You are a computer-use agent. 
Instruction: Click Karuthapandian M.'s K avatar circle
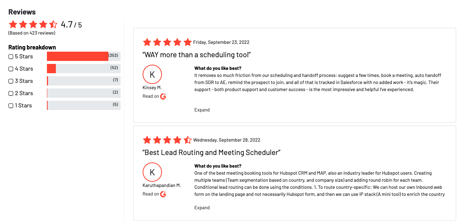click(152, 172)
